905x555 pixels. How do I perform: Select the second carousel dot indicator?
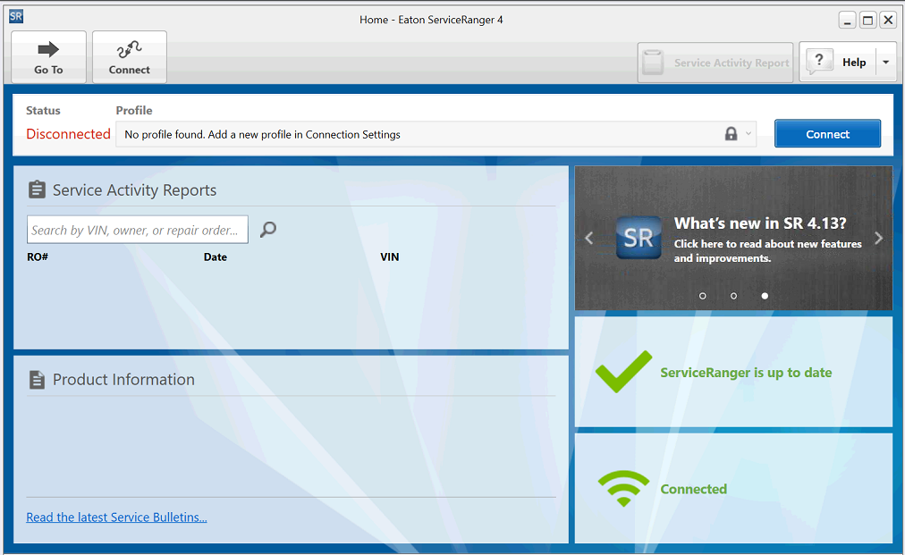pos(733,296)
